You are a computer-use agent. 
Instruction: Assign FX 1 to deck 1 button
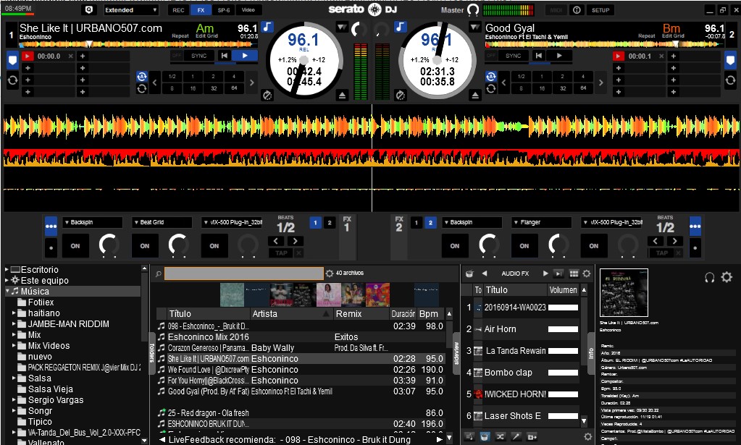pos(315,222)
